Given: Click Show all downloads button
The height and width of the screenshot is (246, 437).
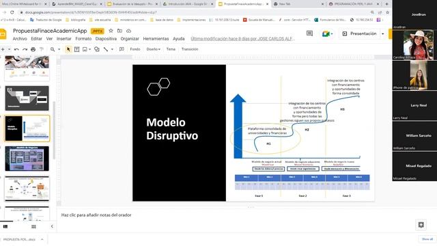Looking at the screenshot, I should pos(427,239).
